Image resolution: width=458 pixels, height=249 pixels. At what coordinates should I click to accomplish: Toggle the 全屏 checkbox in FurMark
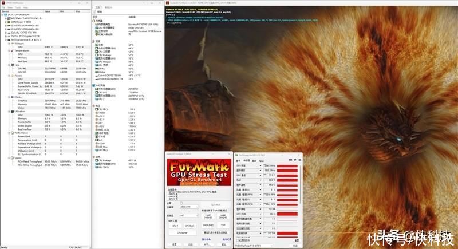coord(181,203)
